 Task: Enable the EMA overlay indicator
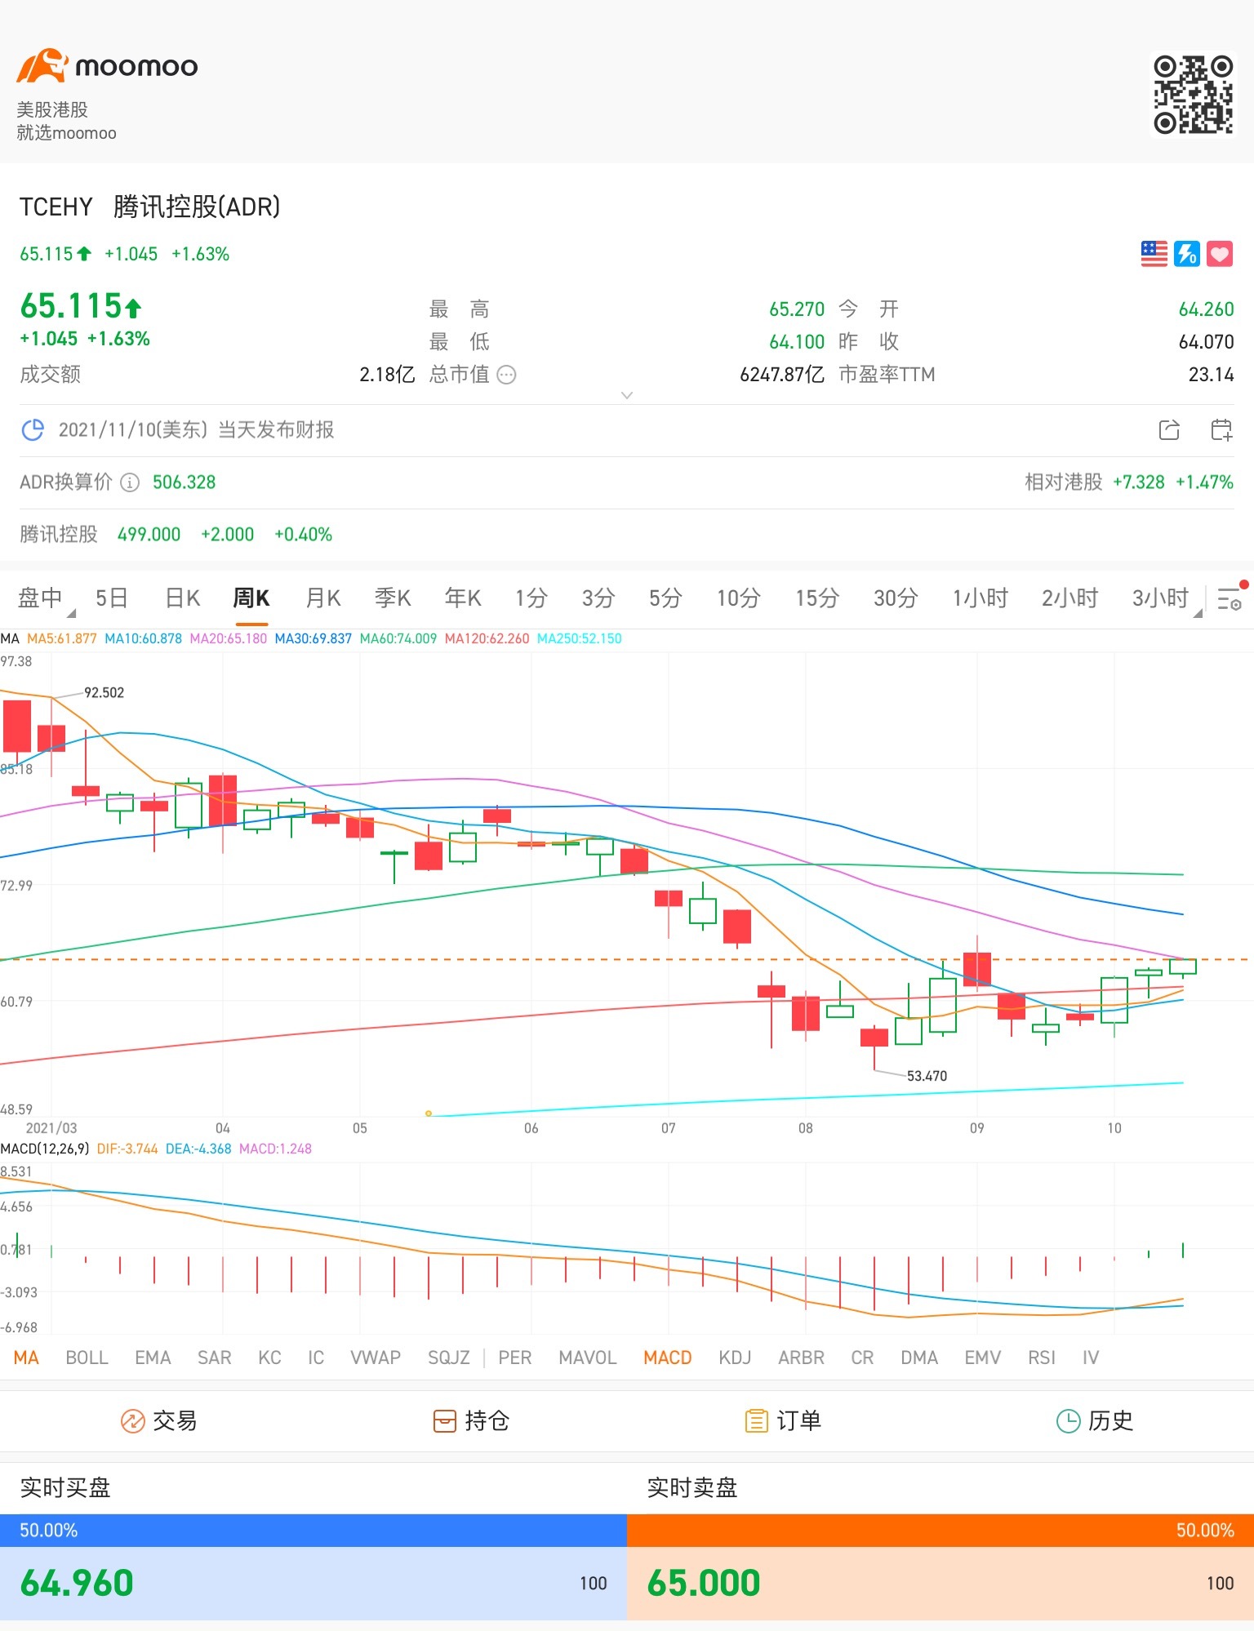pyautogui.click(x=153, y=1358)
